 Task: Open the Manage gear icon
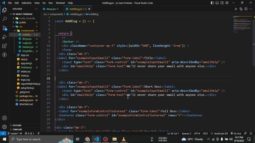tap(4, 127)
